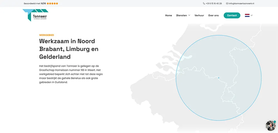
Task: Click the orange WERKGEBIED label
Action: (x=46, y=35)
